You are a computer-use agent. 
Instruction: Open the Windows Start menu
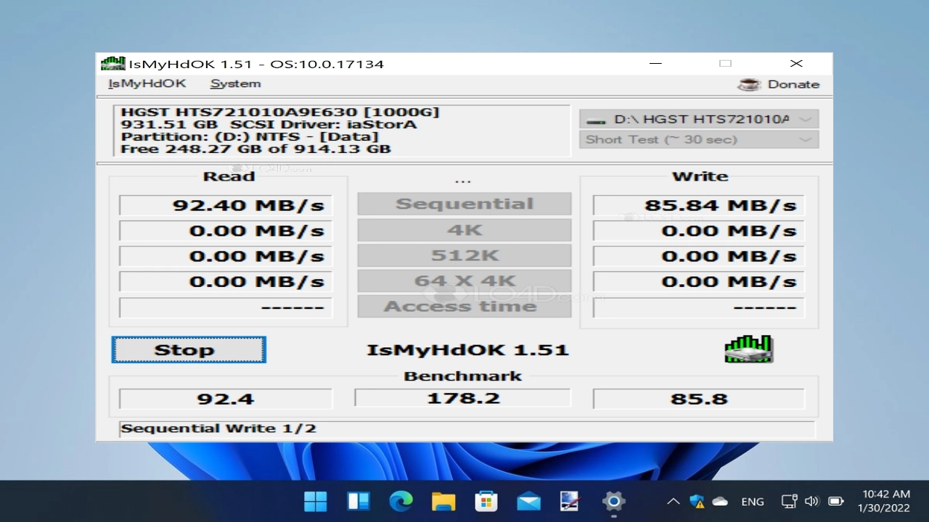[x=316, y=501]
